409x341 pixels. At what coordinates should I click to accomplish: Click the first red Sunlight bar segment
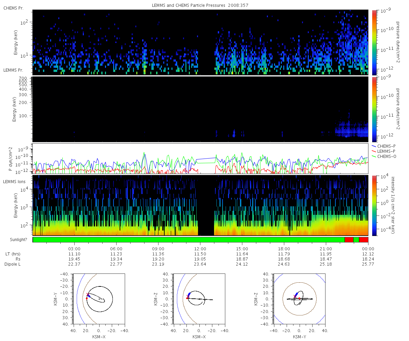[x=349, y=240]
